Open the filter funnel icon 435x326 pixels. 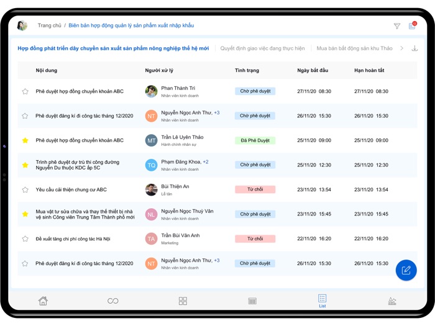[396, 26]
